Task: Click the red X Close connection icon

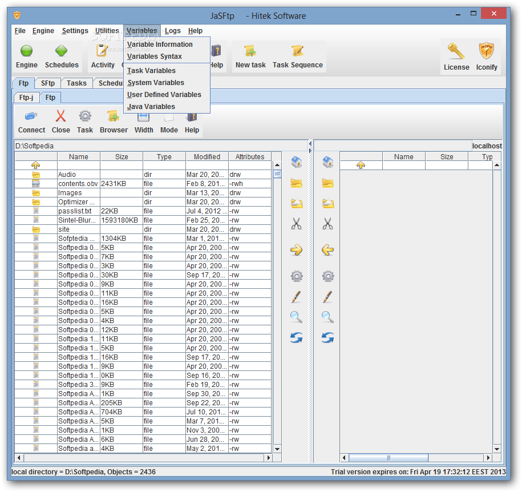Action: pyautogui.click(x=60, y=116)
